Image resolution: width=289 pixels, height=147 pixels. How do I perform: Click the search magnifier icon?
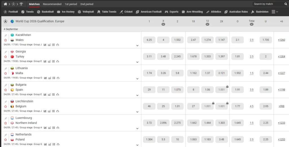(286, 4)
